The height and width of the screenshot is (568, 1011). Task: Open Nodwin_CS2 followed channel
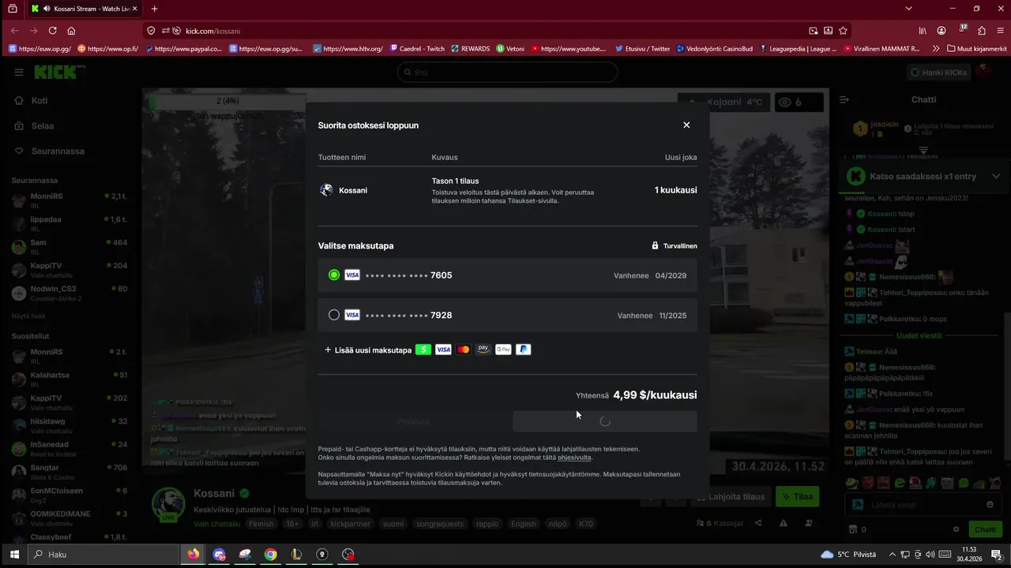coord(71,293)
